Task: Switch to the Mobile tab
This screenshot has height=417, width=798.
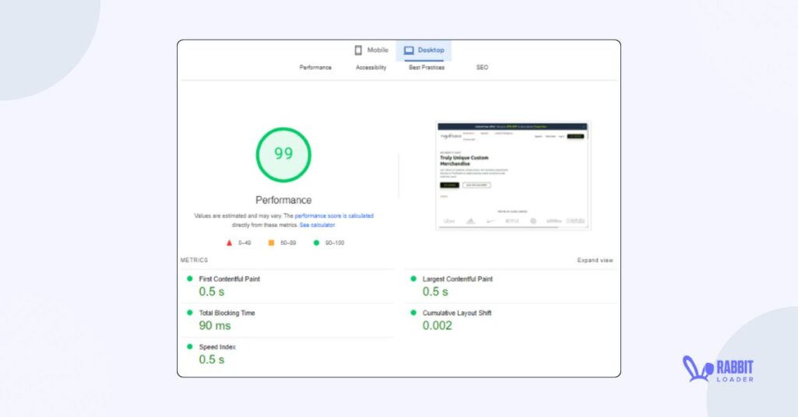Action: pyautogui.click(x=372, y=50)
